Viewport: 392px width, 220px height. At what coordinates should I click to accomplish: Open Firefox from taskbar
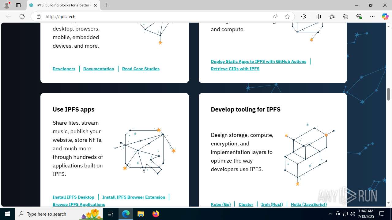tap(156, 214)
